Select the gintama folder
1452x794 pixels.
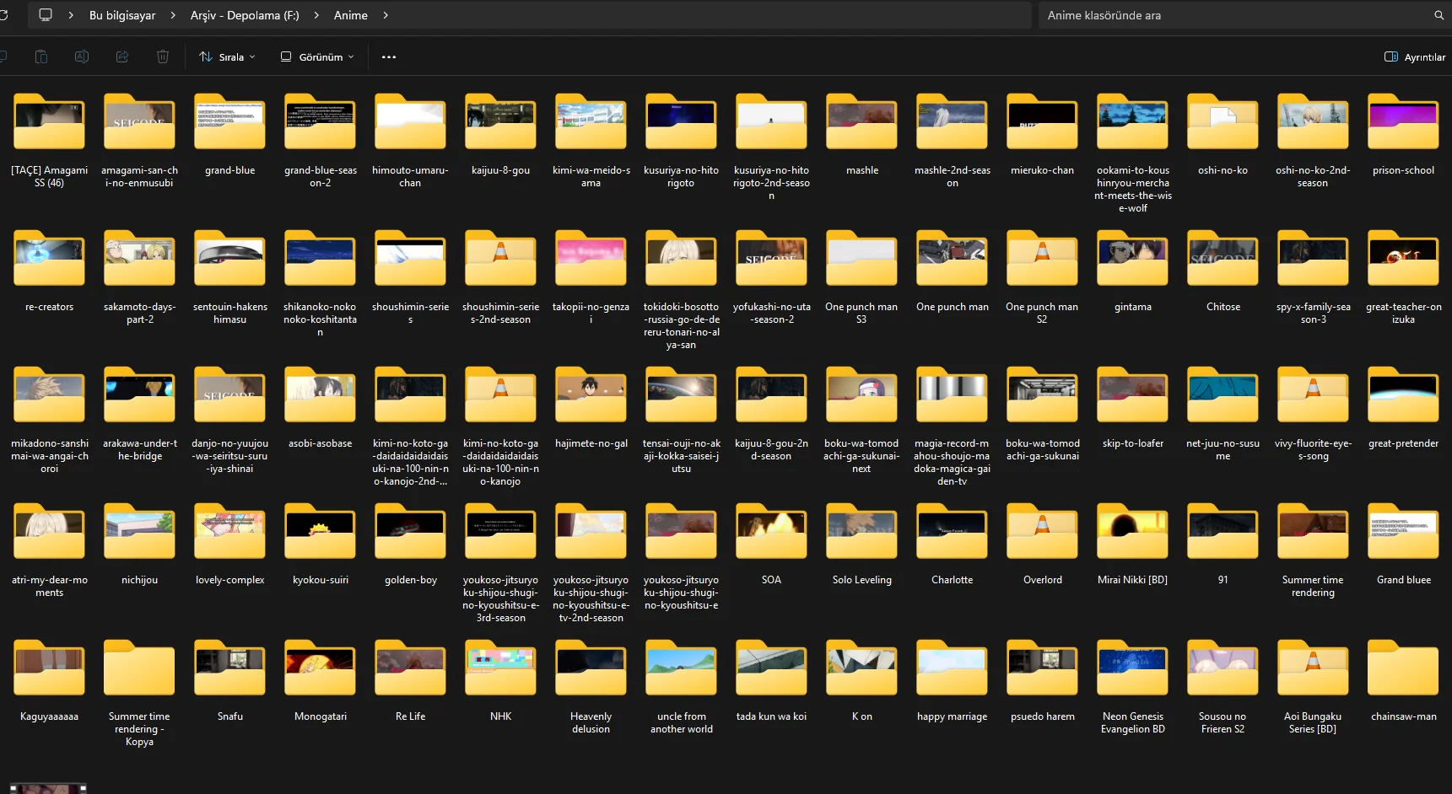click(1132, 271)
